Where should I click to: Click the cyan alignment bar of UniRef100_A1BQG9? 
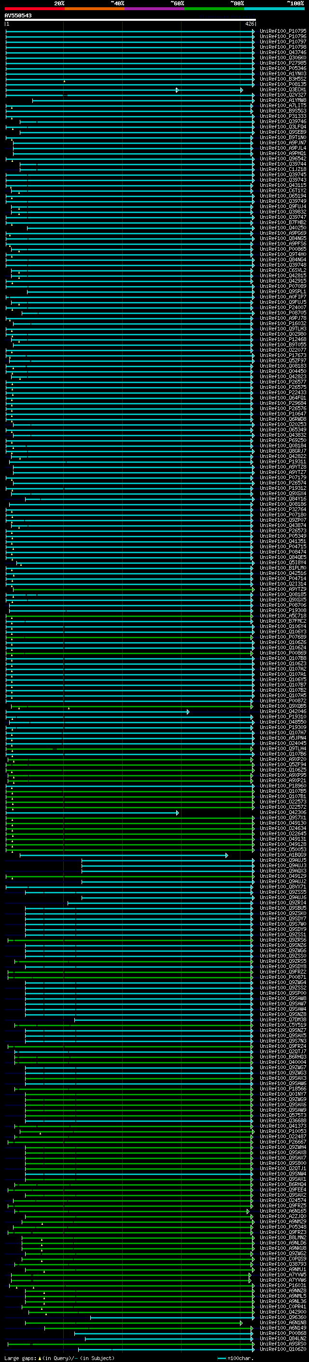tap(124, 855)
